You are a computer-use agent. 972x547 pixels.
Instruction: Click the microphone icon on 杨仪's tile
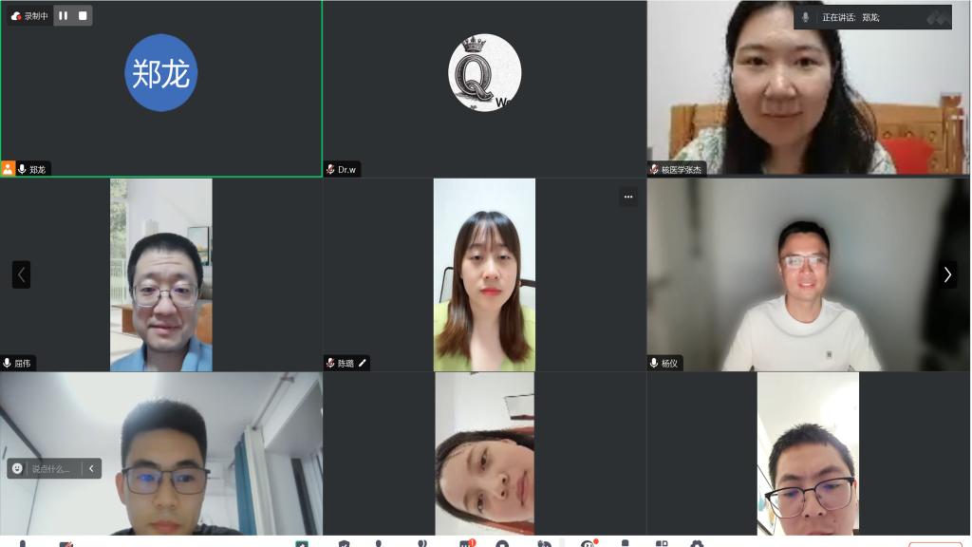pyautogui.click(x=654, y=363)
